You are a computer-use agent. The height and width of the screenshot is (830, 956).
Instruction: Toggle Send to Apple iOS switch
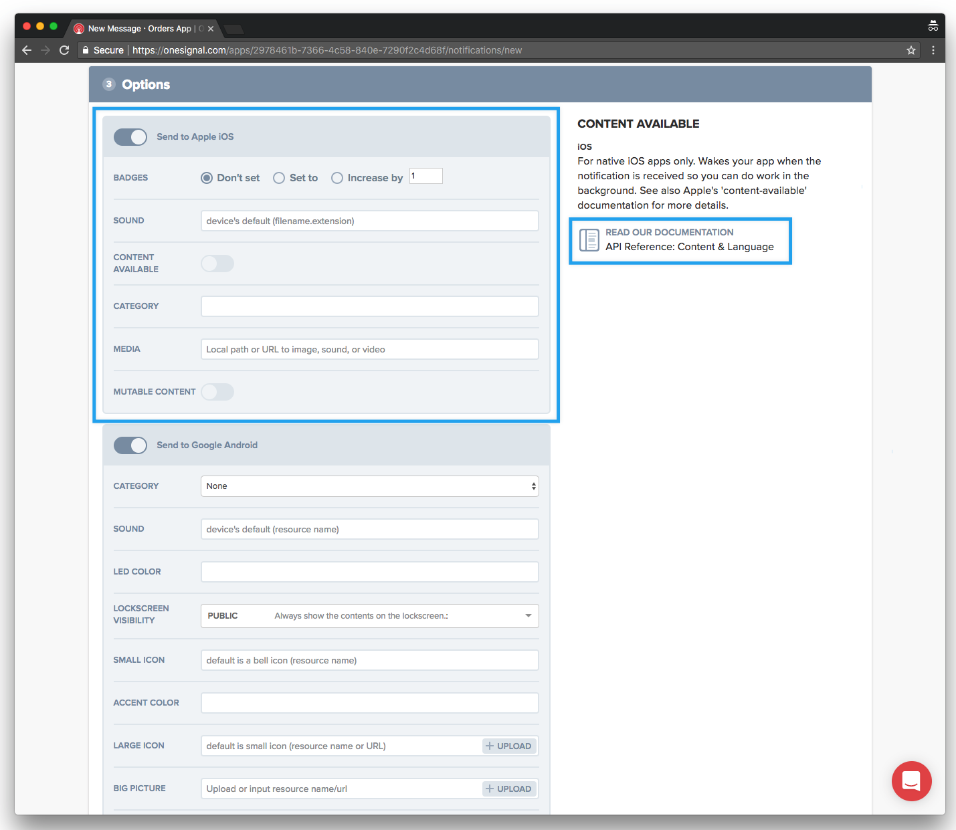point(130,137)
